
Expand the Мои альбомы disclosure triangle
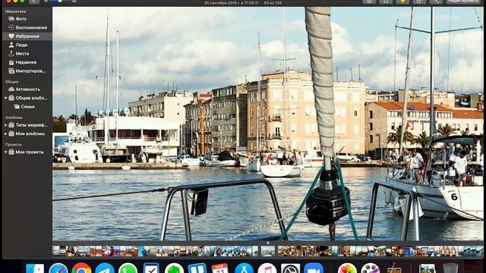tap(5, 133)
